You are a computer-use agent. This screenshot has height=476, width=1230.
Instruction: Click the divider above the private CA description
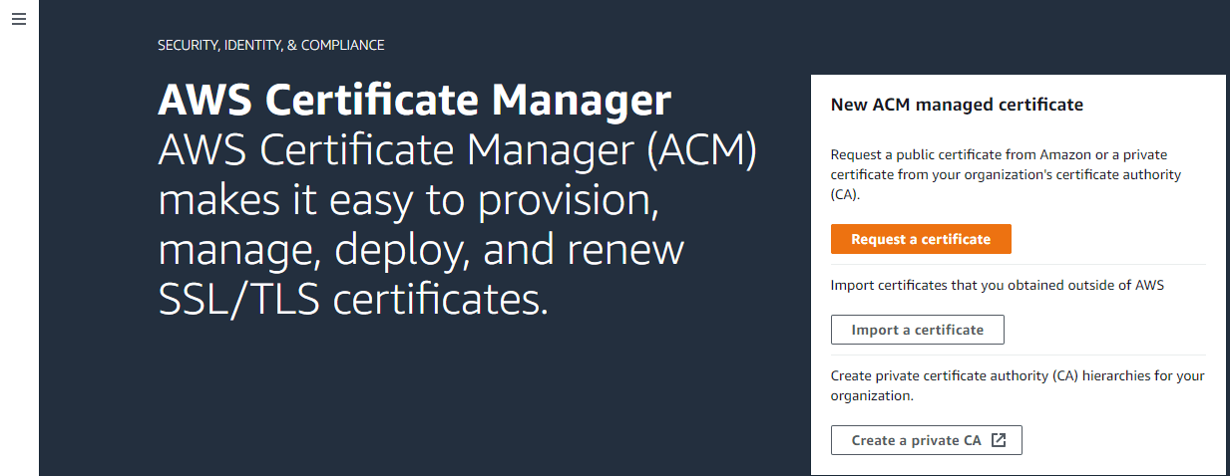1018,356
